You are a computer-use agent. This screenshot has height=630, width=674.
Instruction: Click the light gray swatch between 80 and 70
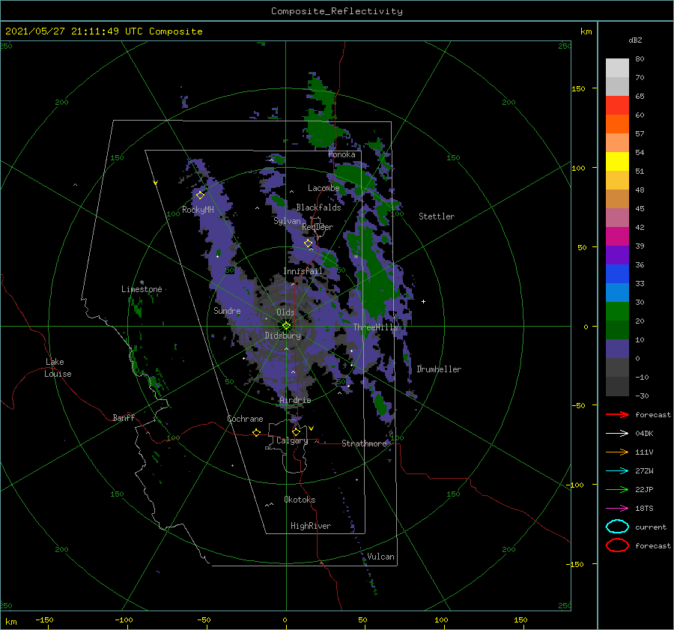click(x=617, y=68)
